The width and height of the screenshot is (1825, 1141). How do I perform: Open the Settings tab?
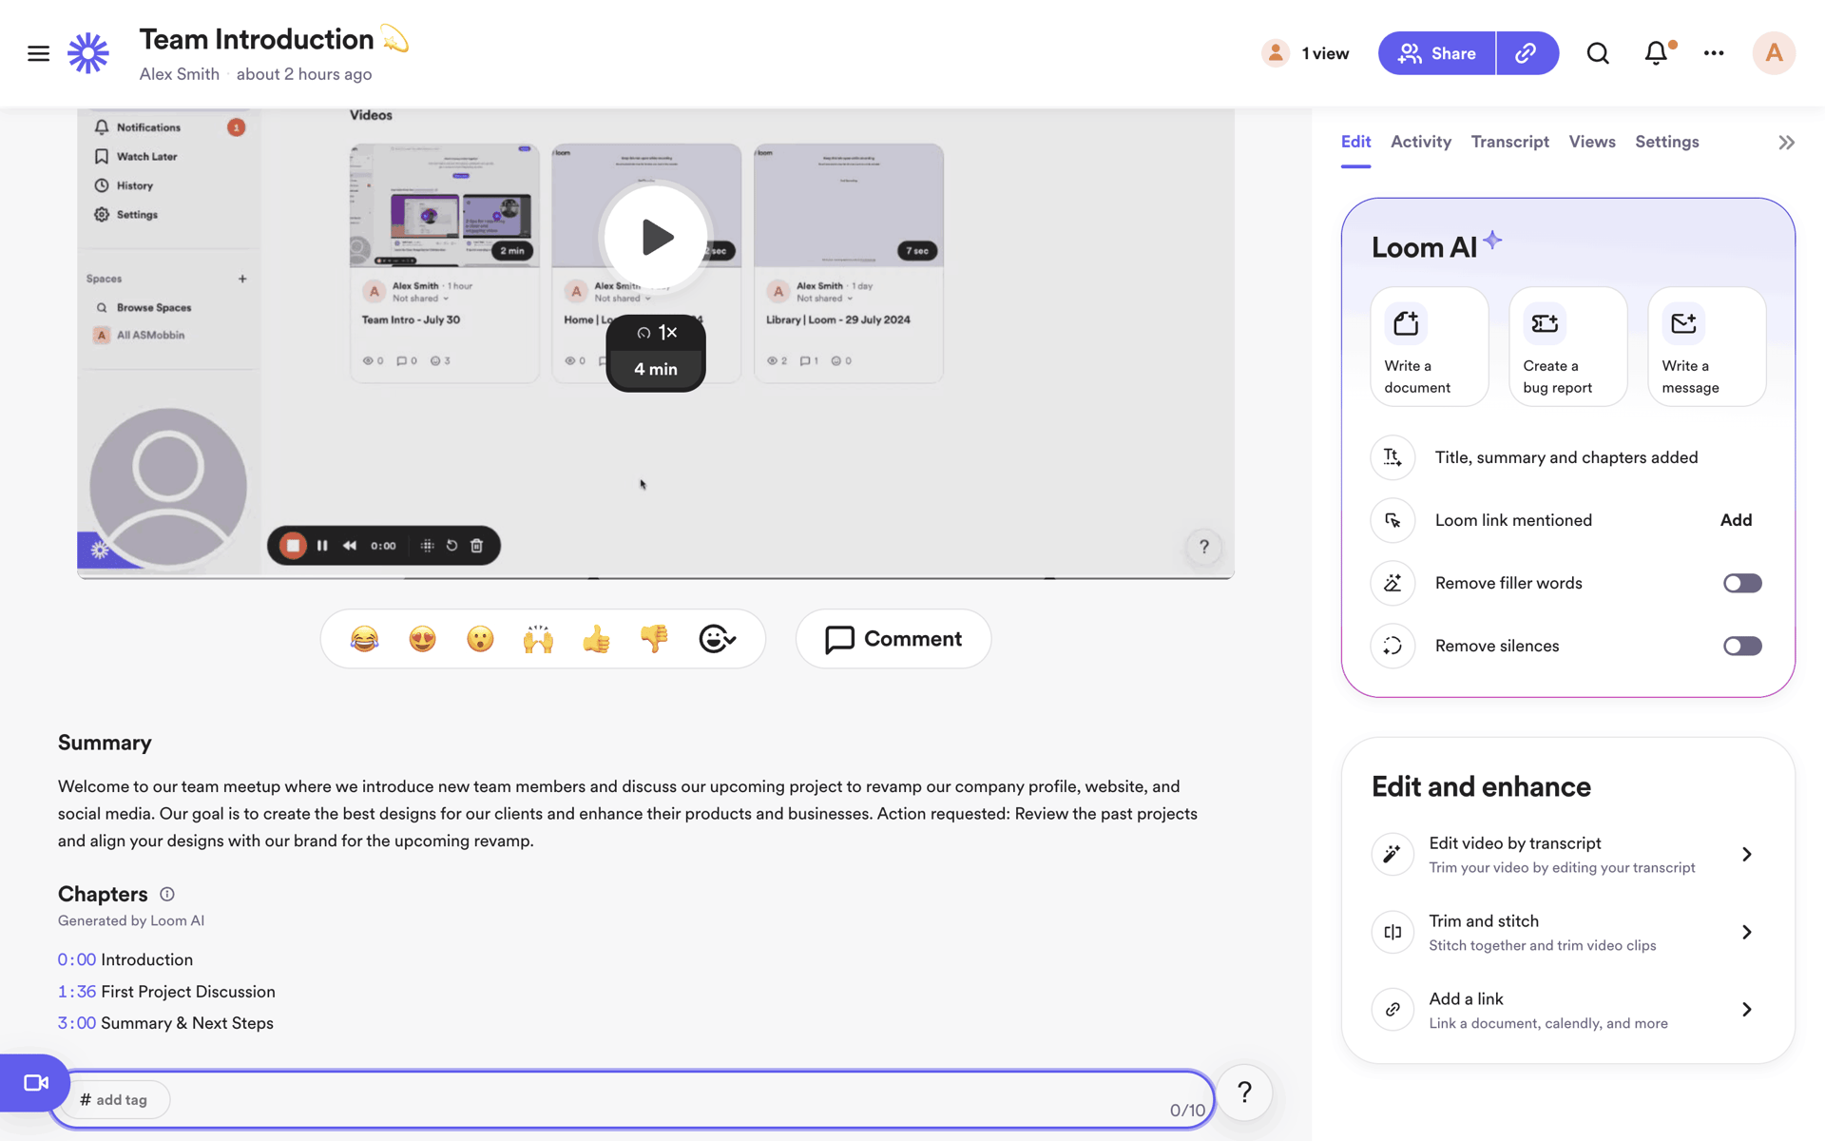point(1666,142)
